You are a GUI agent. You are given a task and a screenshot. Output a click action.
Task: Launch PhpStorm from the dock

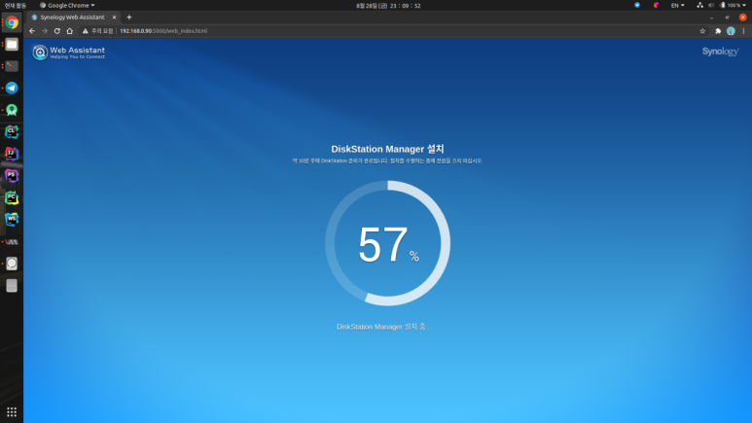[12, 176]
